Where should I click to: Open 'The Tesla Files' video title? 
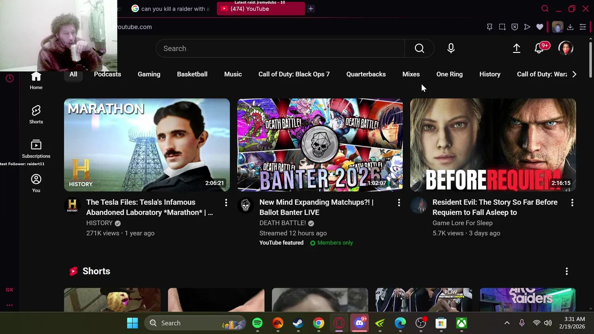coord(149,207)
